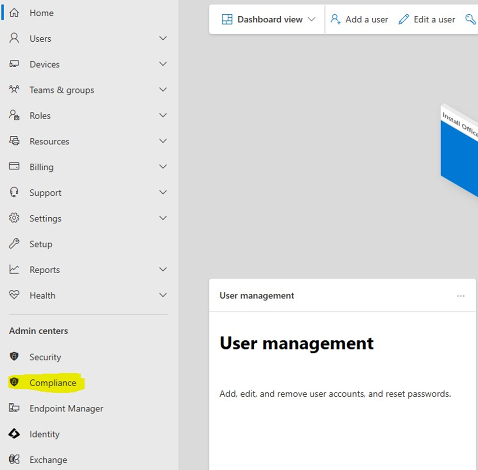Image resolution: width=478 pixels, height=470 pixels.
Task: Open Settings in the left navigation
Action: point(45,219)
